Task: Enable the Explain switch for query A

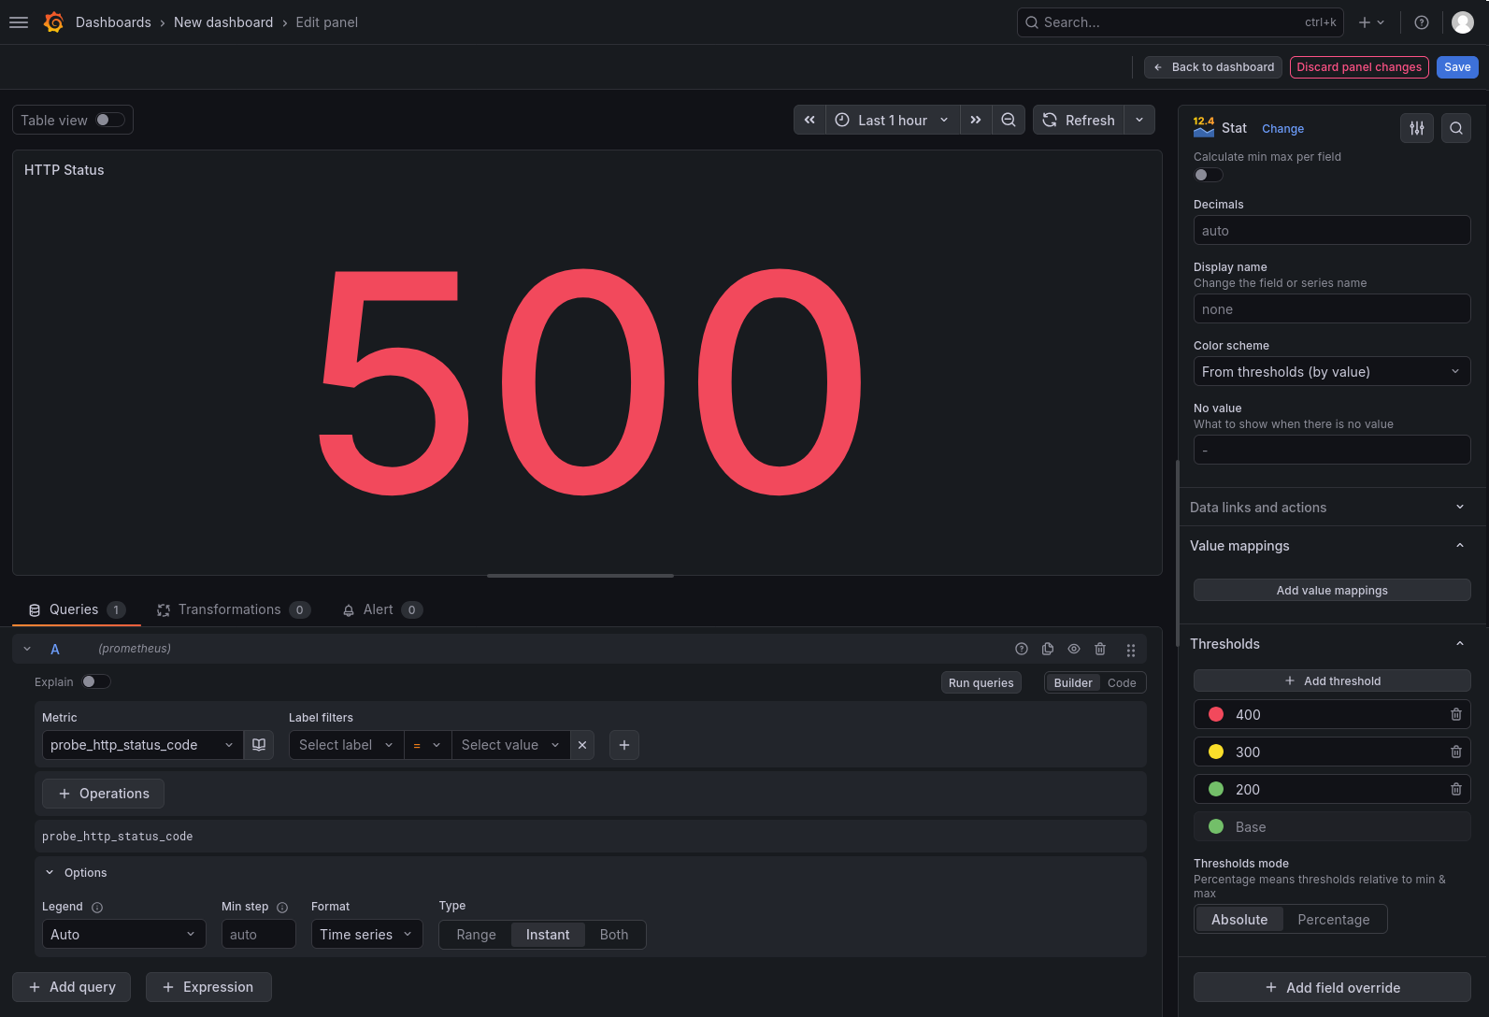Action: pyautogui.click(x=96, y=681)
